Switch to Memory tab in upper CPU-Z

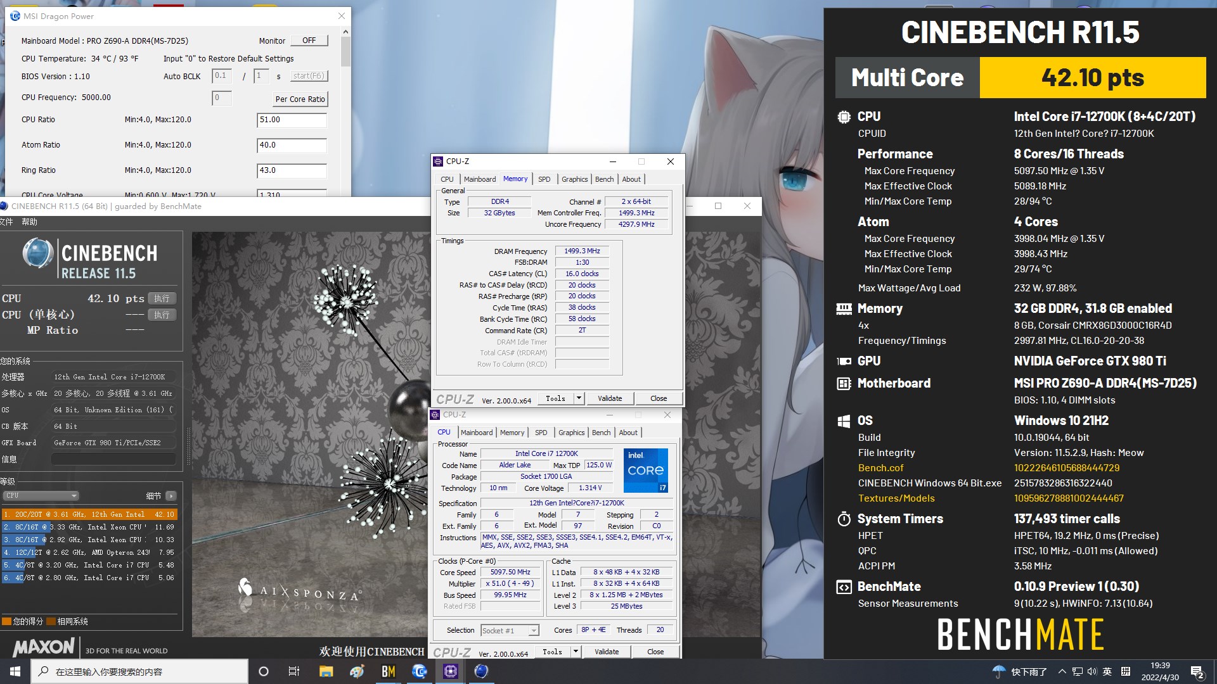515,179
